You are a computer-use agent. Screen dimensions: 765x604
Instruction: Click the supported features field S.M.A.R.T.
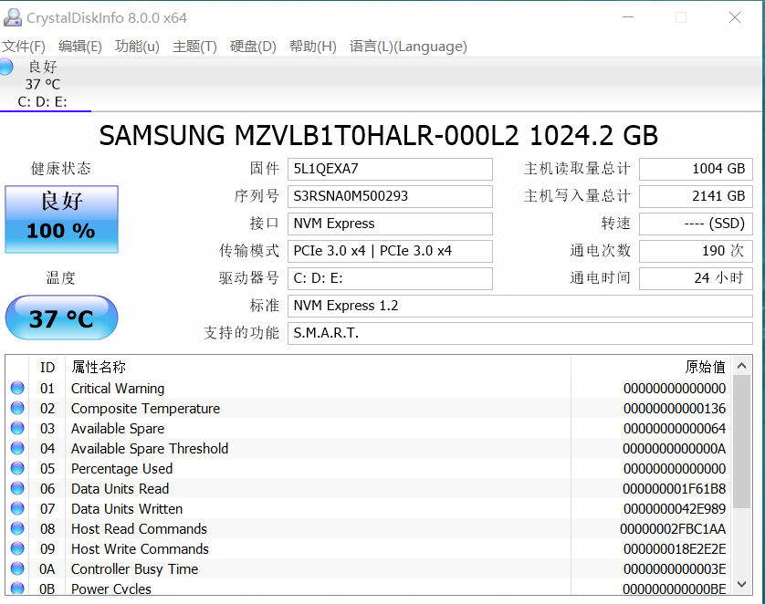point(520,333)
